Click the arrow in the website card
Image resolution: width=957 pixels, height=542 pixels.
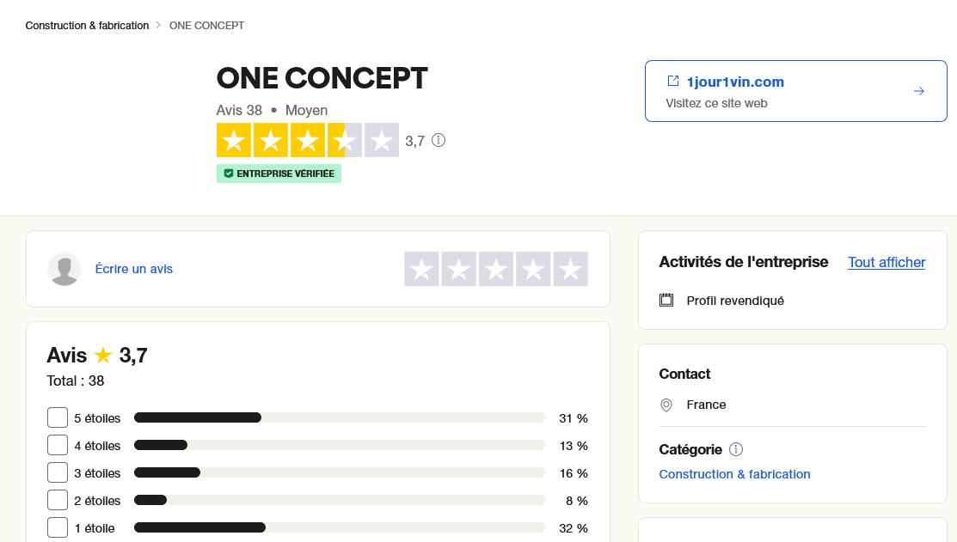tap(919, 91)
